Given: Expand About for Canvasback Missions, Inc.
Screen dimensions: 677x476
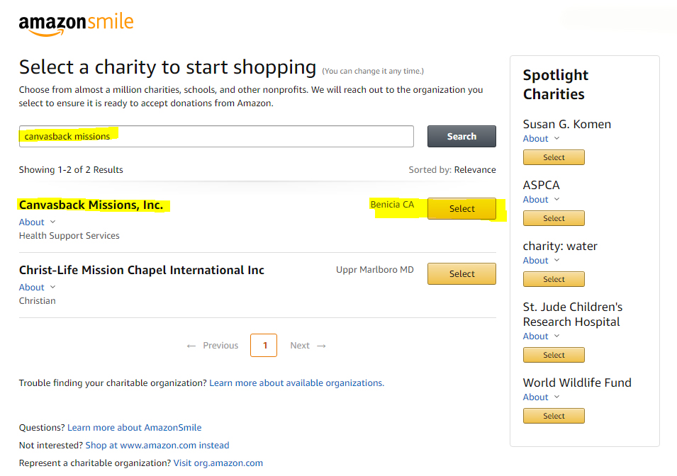Looking at the screenshot, I should pyautogui.click(x=37, y=222).
